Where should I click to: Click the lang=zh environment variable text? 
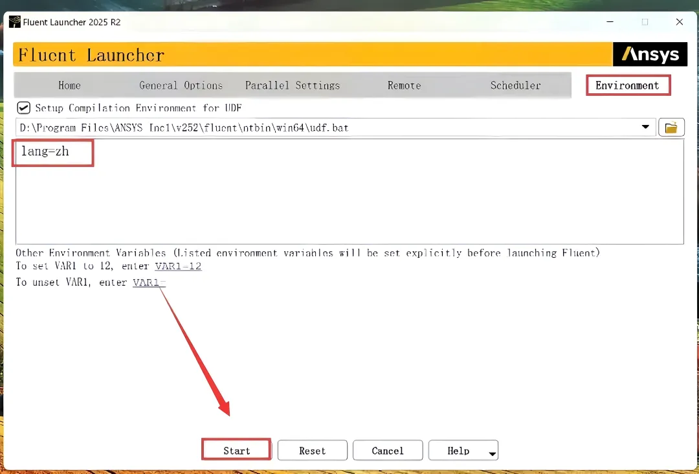pos(45,151)
